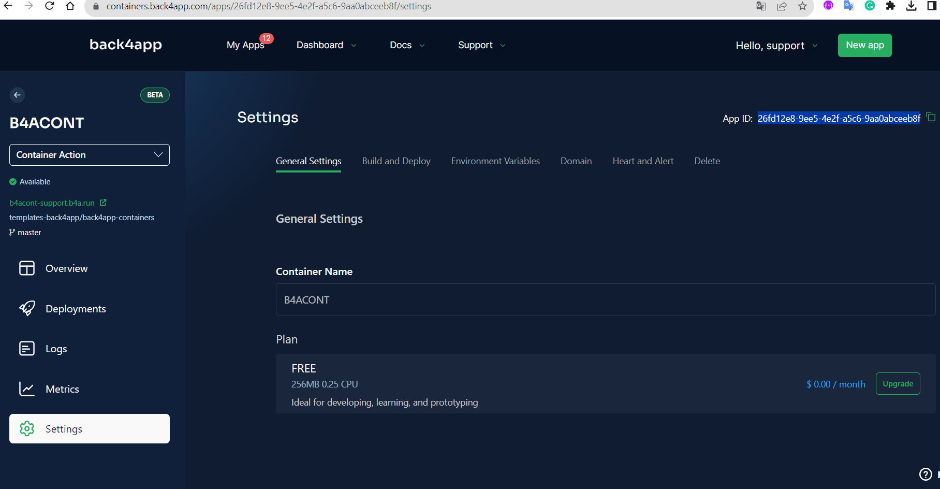Open the extensions puzzle icon

click(x=890, y=6)
